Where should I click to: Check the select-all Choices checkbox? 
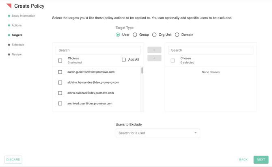tap(60, 61)
